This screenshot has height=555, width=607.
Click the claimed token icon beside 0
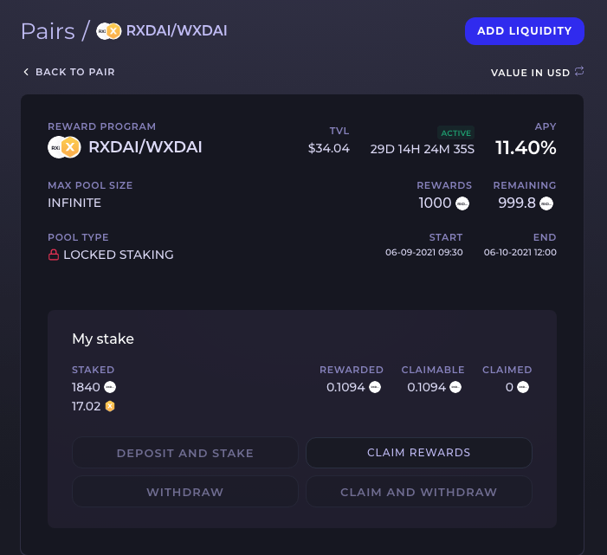click(x=523, y=388)
